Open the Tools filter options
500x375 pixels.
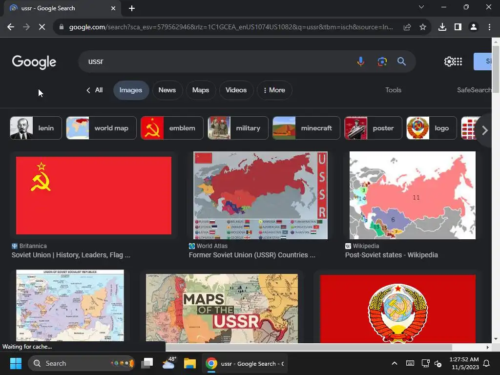[393, 90]
